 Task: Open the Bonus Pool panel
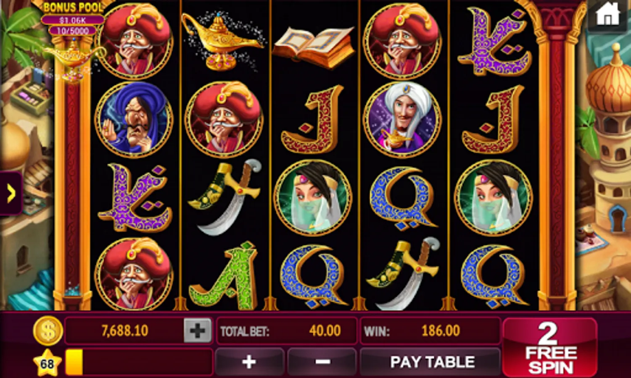coord(72,19)
